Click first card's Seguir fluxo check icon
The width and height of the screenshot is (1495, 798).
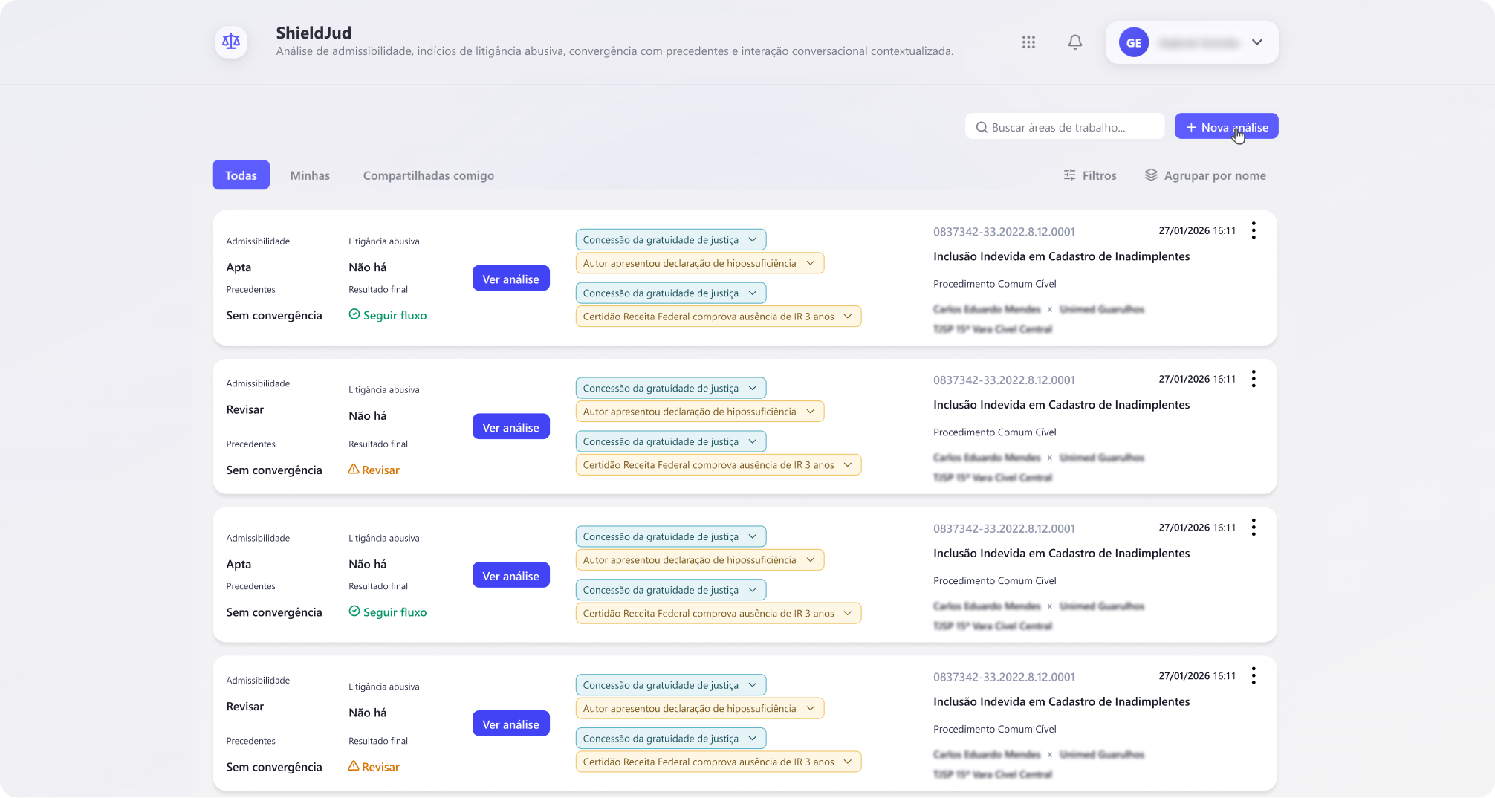tap(354, 314)
